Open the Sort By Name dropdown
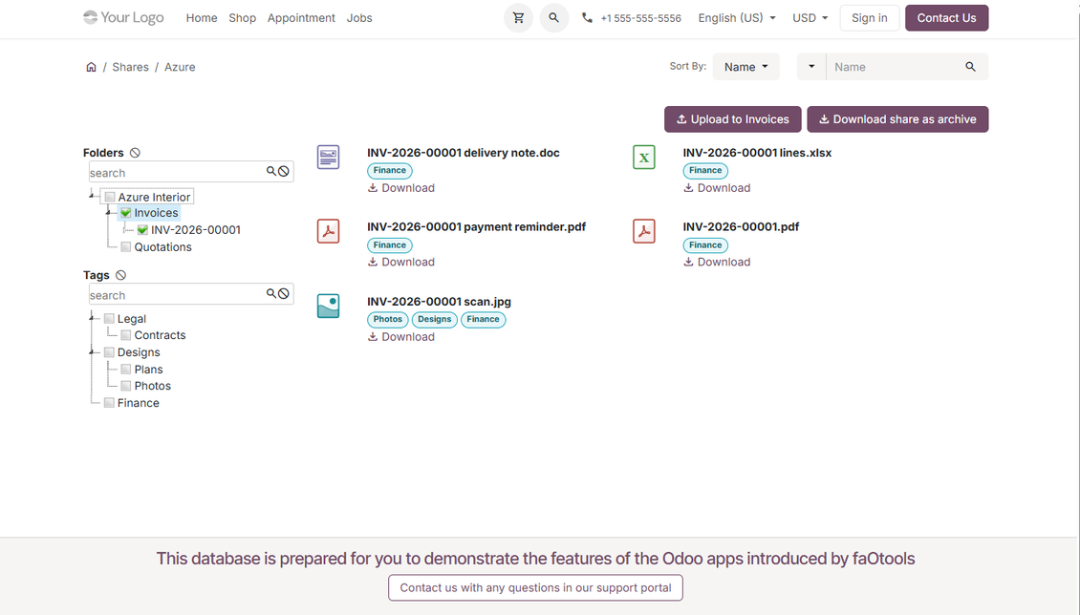The image size is (1080, 615). pos(745,67)
